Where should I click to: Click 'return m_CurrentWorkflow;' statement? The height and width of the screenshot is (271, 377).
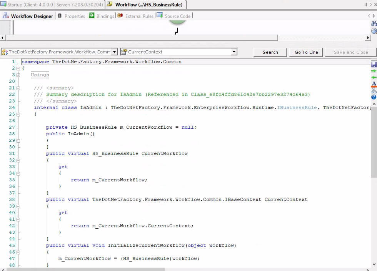(109, 180)
